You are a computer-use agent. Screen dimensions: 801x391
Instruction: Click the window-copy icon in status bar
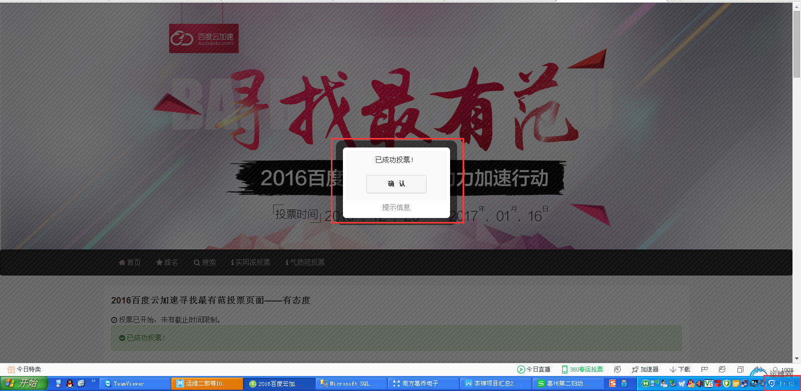tap(740, 369)
